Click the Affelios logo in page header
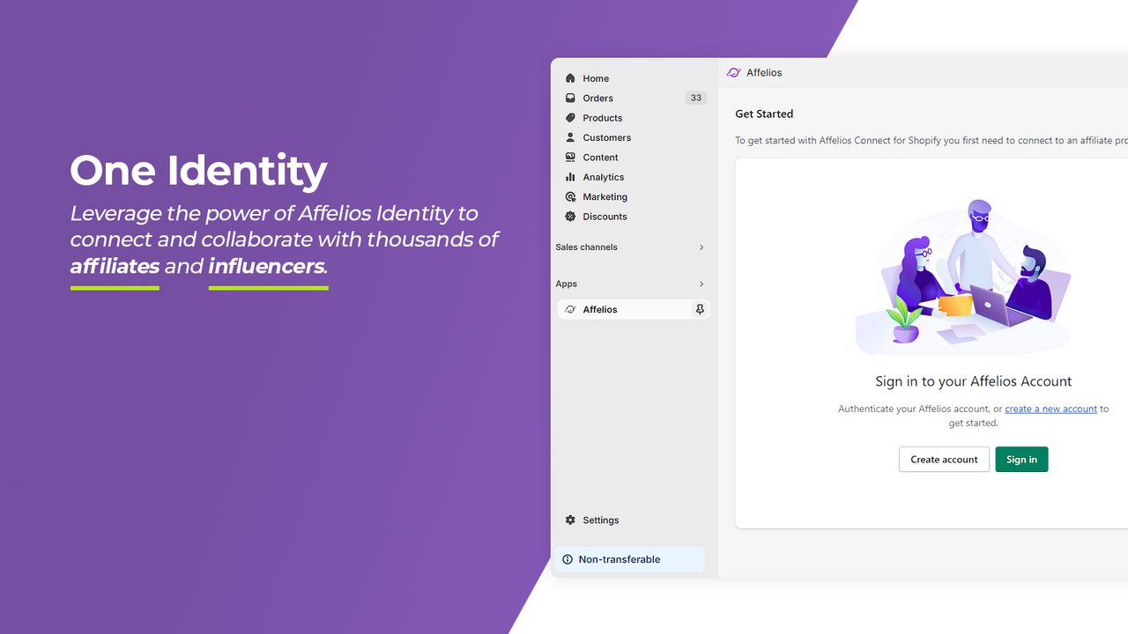This screenshot has width=1128, height=634. tap(733, 72)
